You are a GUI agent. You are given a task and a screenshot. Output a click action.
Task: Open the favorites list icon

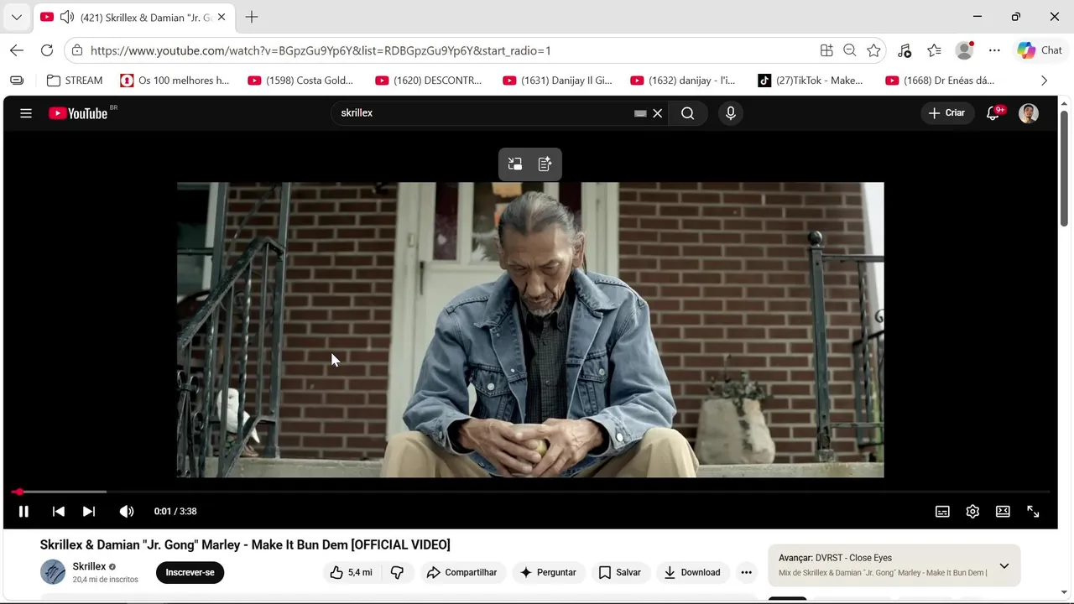click(x=934, y=50)
